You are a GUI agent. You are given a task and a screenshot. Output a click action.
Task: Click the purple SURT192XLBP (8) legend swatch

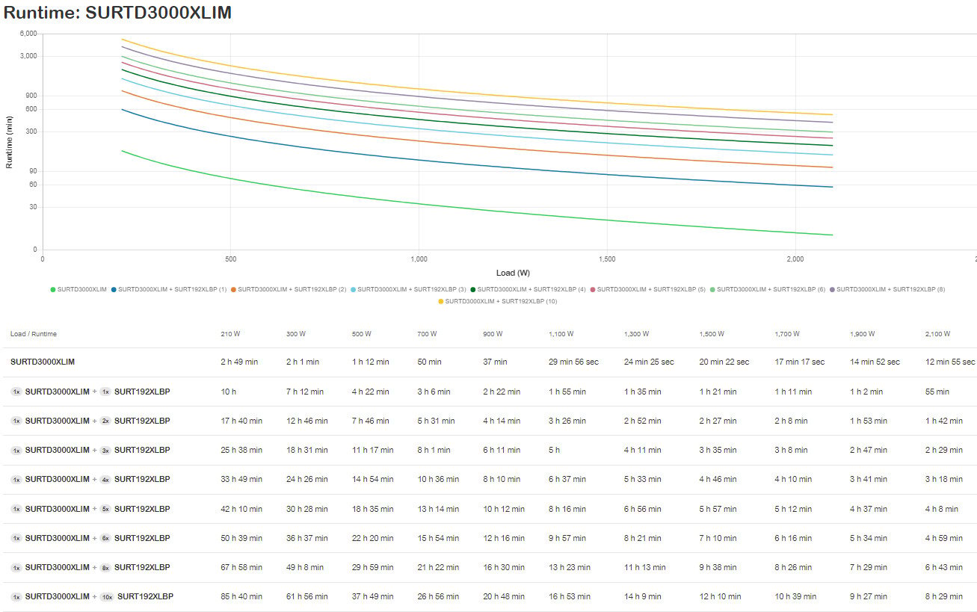[831, 289]
